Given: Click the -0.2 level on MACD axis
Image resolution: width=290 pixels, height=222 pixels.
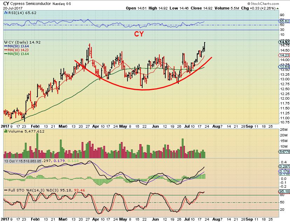Looking at the screenshot, I should point(284,186).
